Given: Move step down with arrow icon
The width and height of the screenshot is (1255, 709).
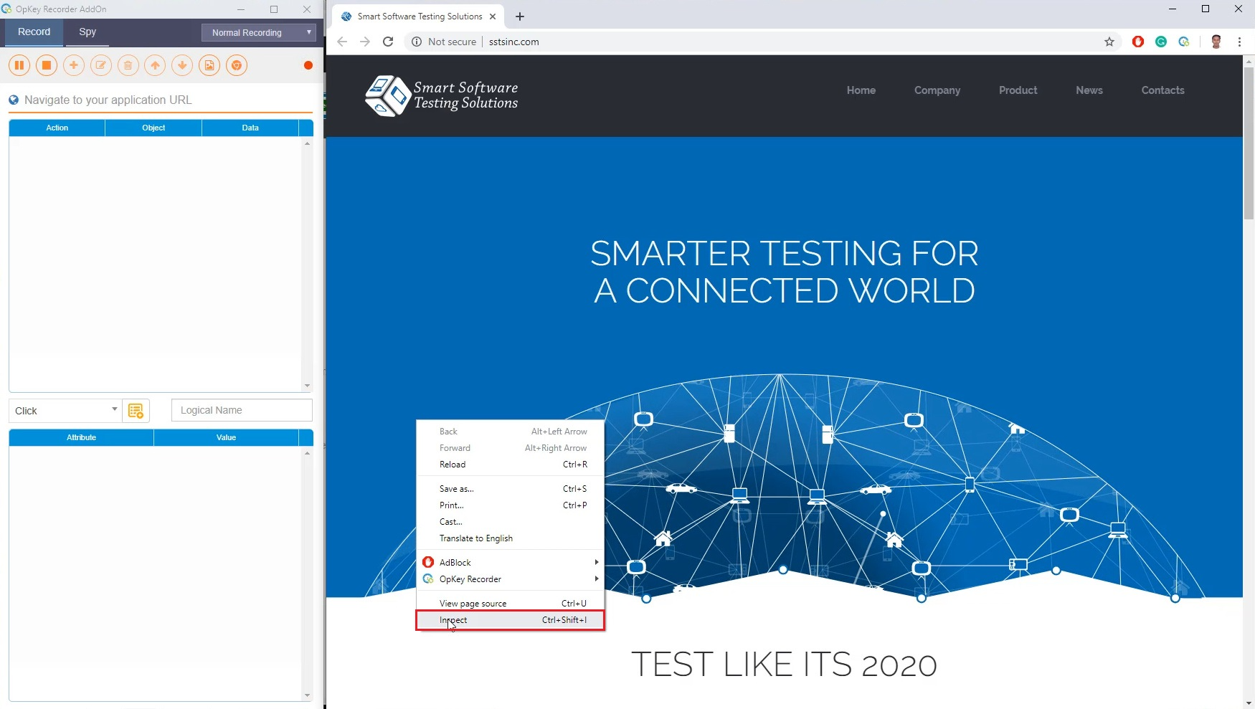Looking at the screenshot, I should (x=182, y=65).
